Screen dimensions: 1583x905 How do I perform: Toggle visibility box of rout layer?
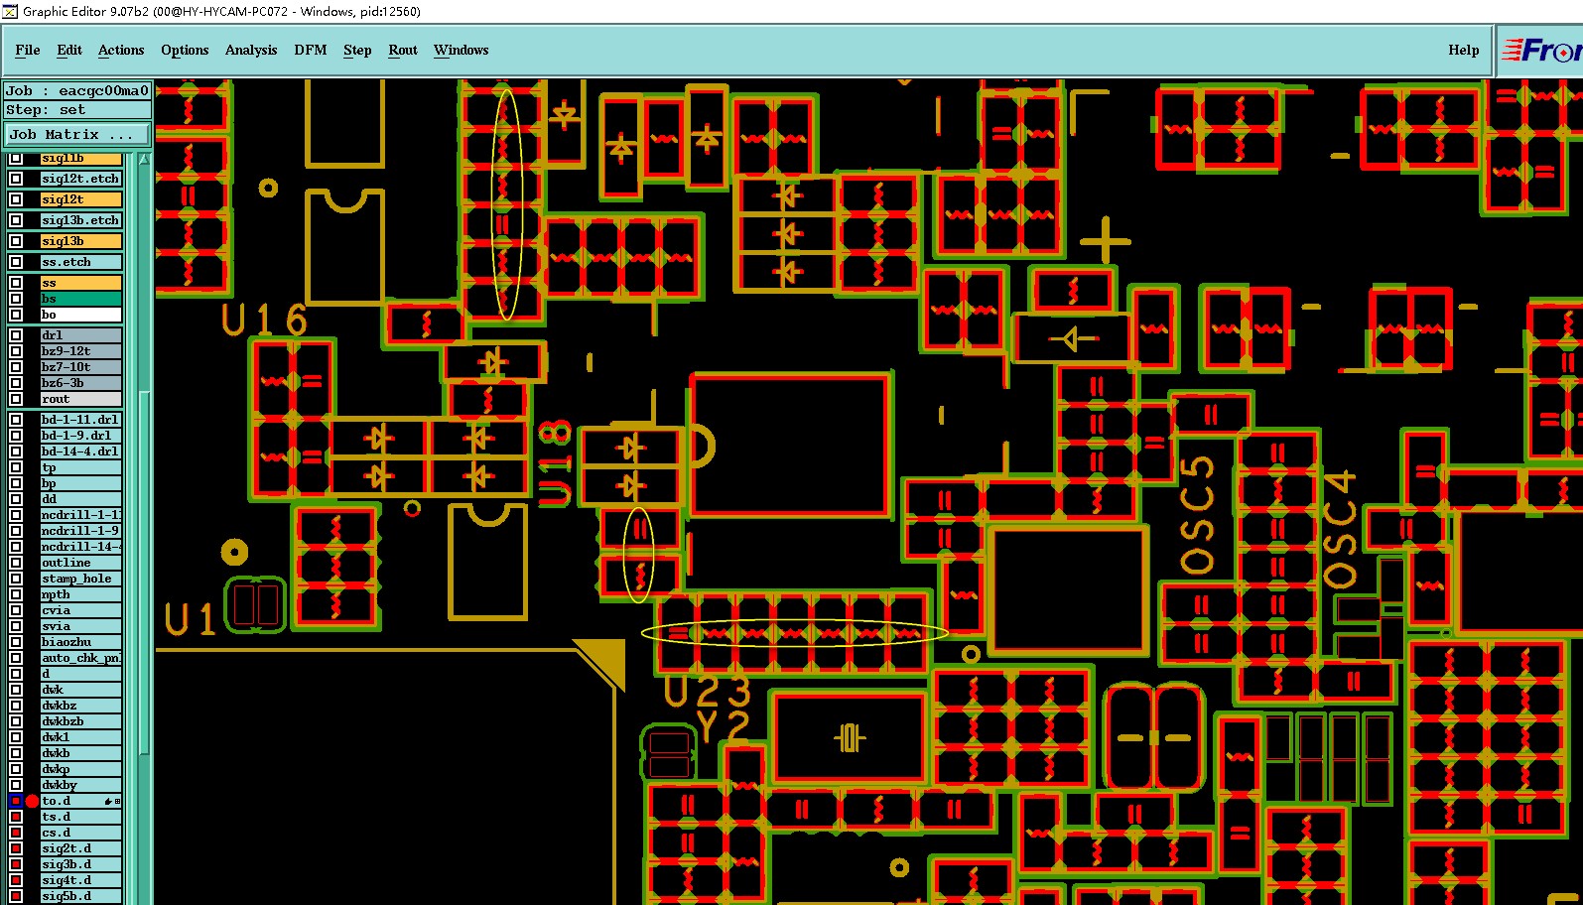click(16, 399)
